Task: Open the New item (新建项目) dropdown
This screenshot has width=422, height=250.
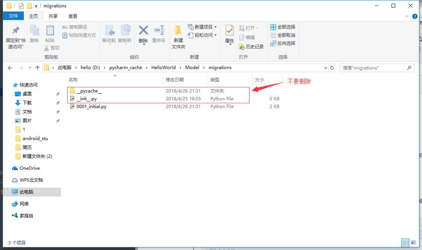Action: (x=202, y=27)
